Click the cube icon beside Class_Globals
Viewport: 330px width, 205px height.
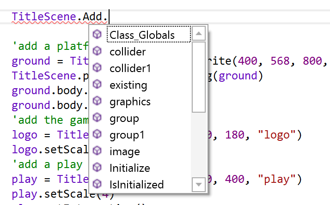coord(97,35)
